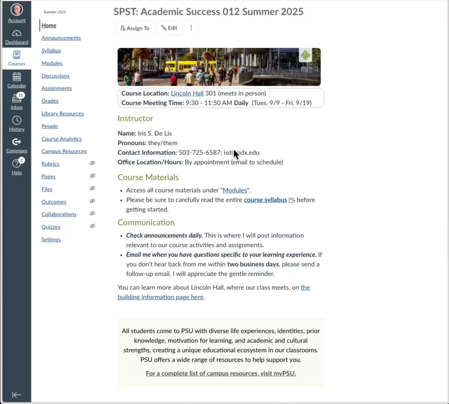Open Course Analytics in course navigation
Screen dimensions: 449x404
point(61,139)
